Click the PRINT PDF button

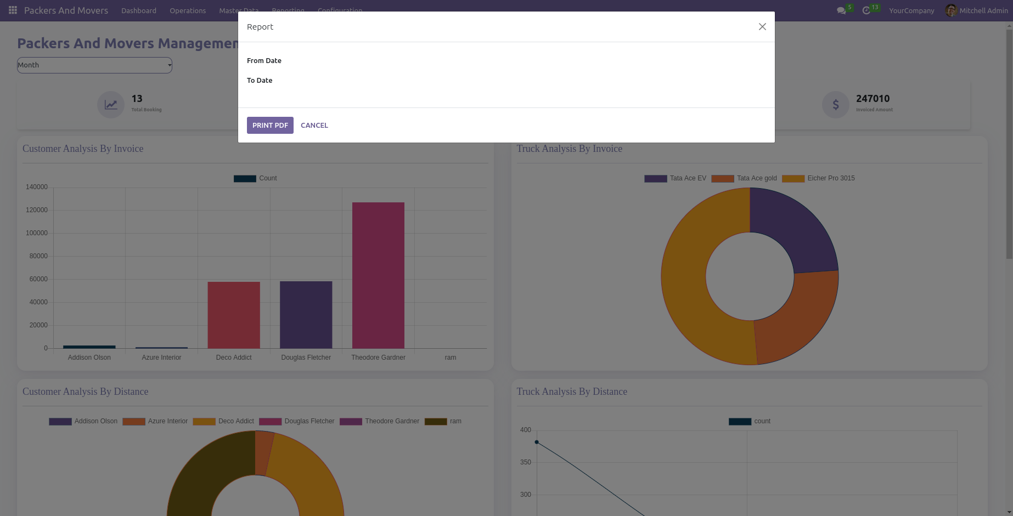pos(270,125)
